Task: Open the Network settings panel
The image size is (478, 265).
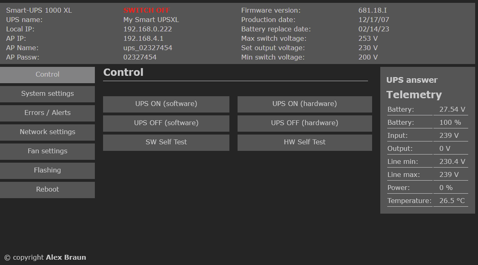Action: click(x=47, y=132)
